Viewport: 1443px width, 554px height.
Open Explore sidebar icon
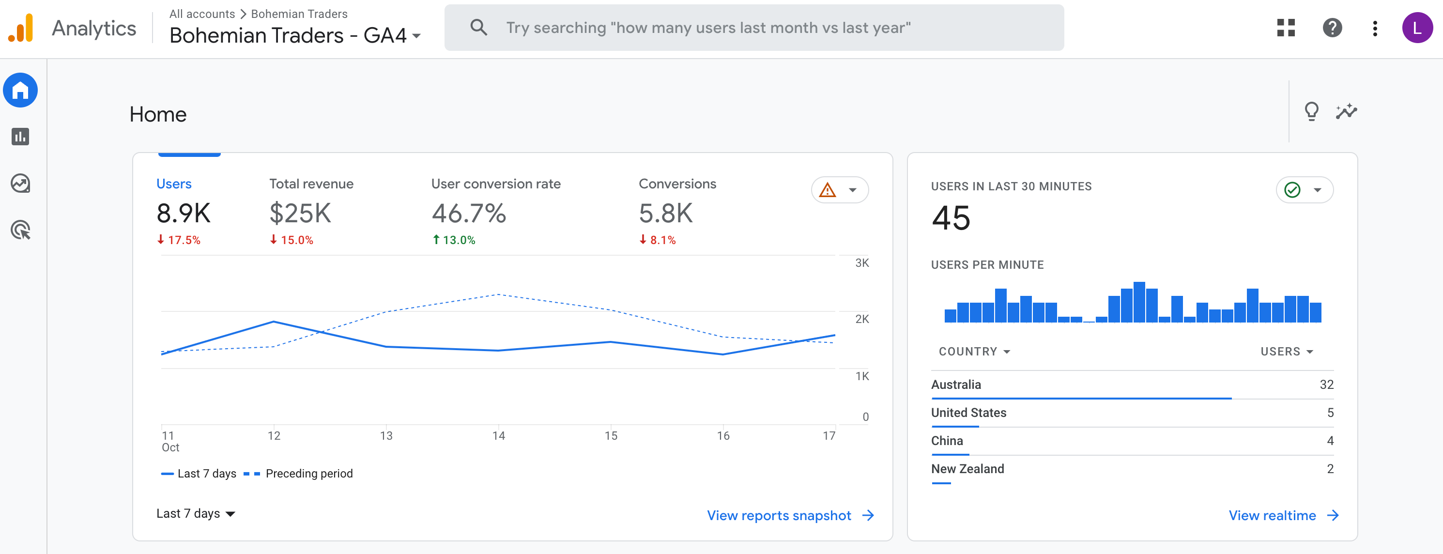tap(21, 183)
